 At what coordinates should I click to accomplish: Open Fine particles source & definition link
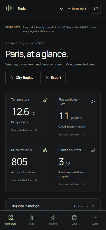coord(71,135)
